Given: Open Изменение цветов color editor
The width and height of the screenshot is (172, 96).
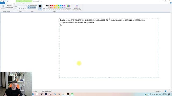Looking at the screenshot, I should tap(68, 7).
